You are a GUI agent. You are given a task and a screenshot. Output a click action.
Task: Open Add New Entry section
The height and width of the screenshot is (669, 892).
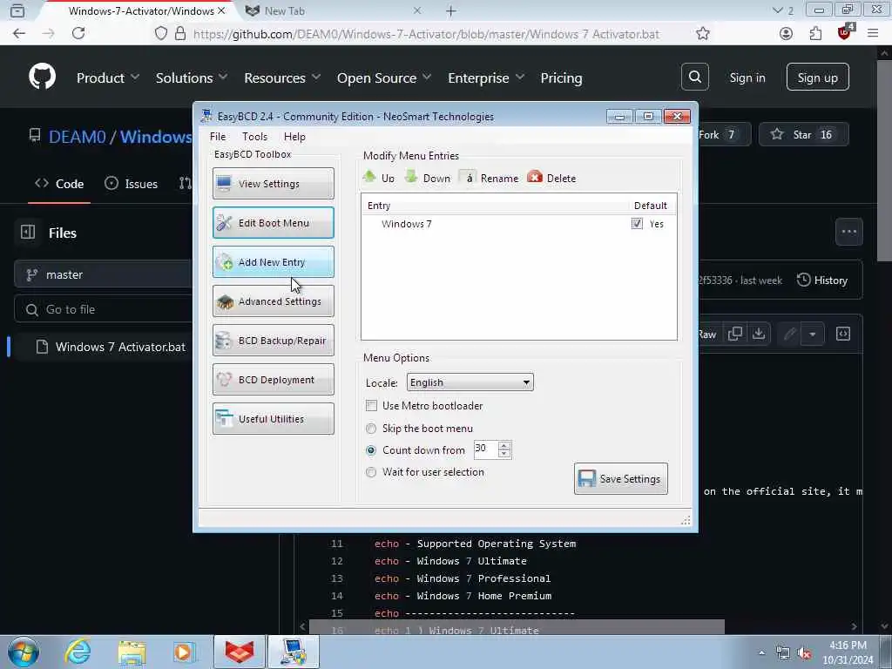tap(273, 261)
